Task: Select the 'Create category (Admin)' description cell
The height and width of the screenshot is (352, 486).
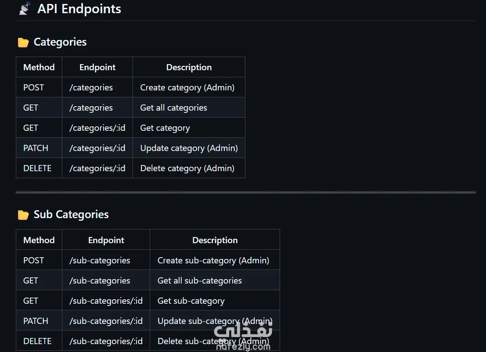Action: 187,87
